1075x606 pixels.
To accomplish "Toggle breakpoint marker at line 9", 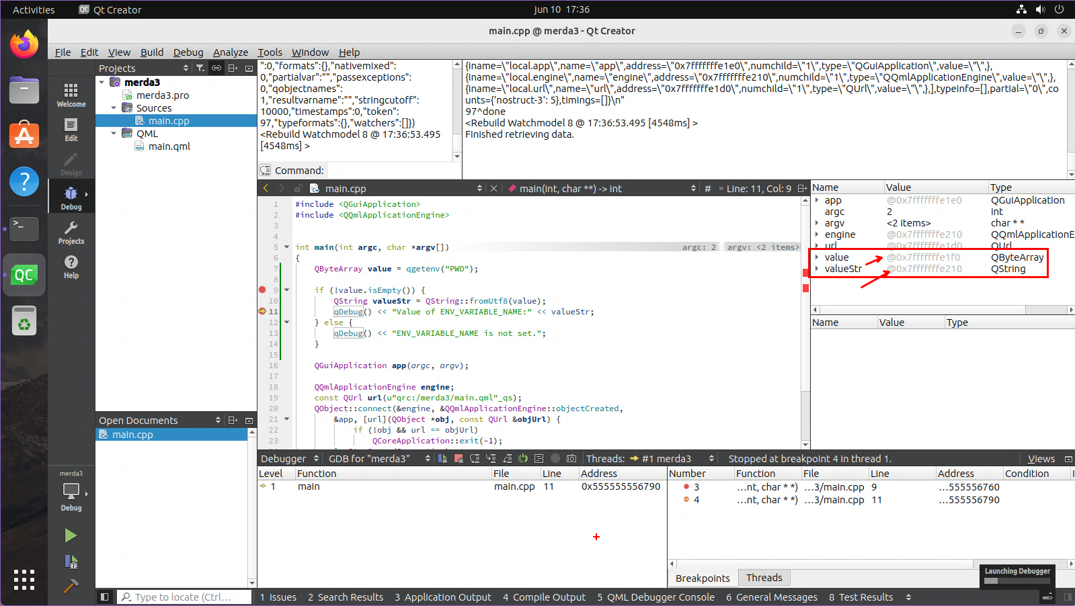I will (x=262, y=290).
